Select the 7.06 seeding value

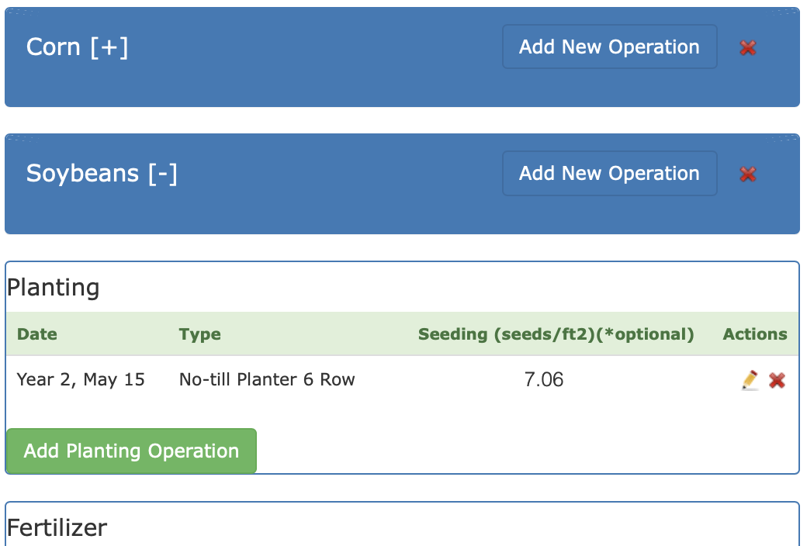[x=543, y=380]
